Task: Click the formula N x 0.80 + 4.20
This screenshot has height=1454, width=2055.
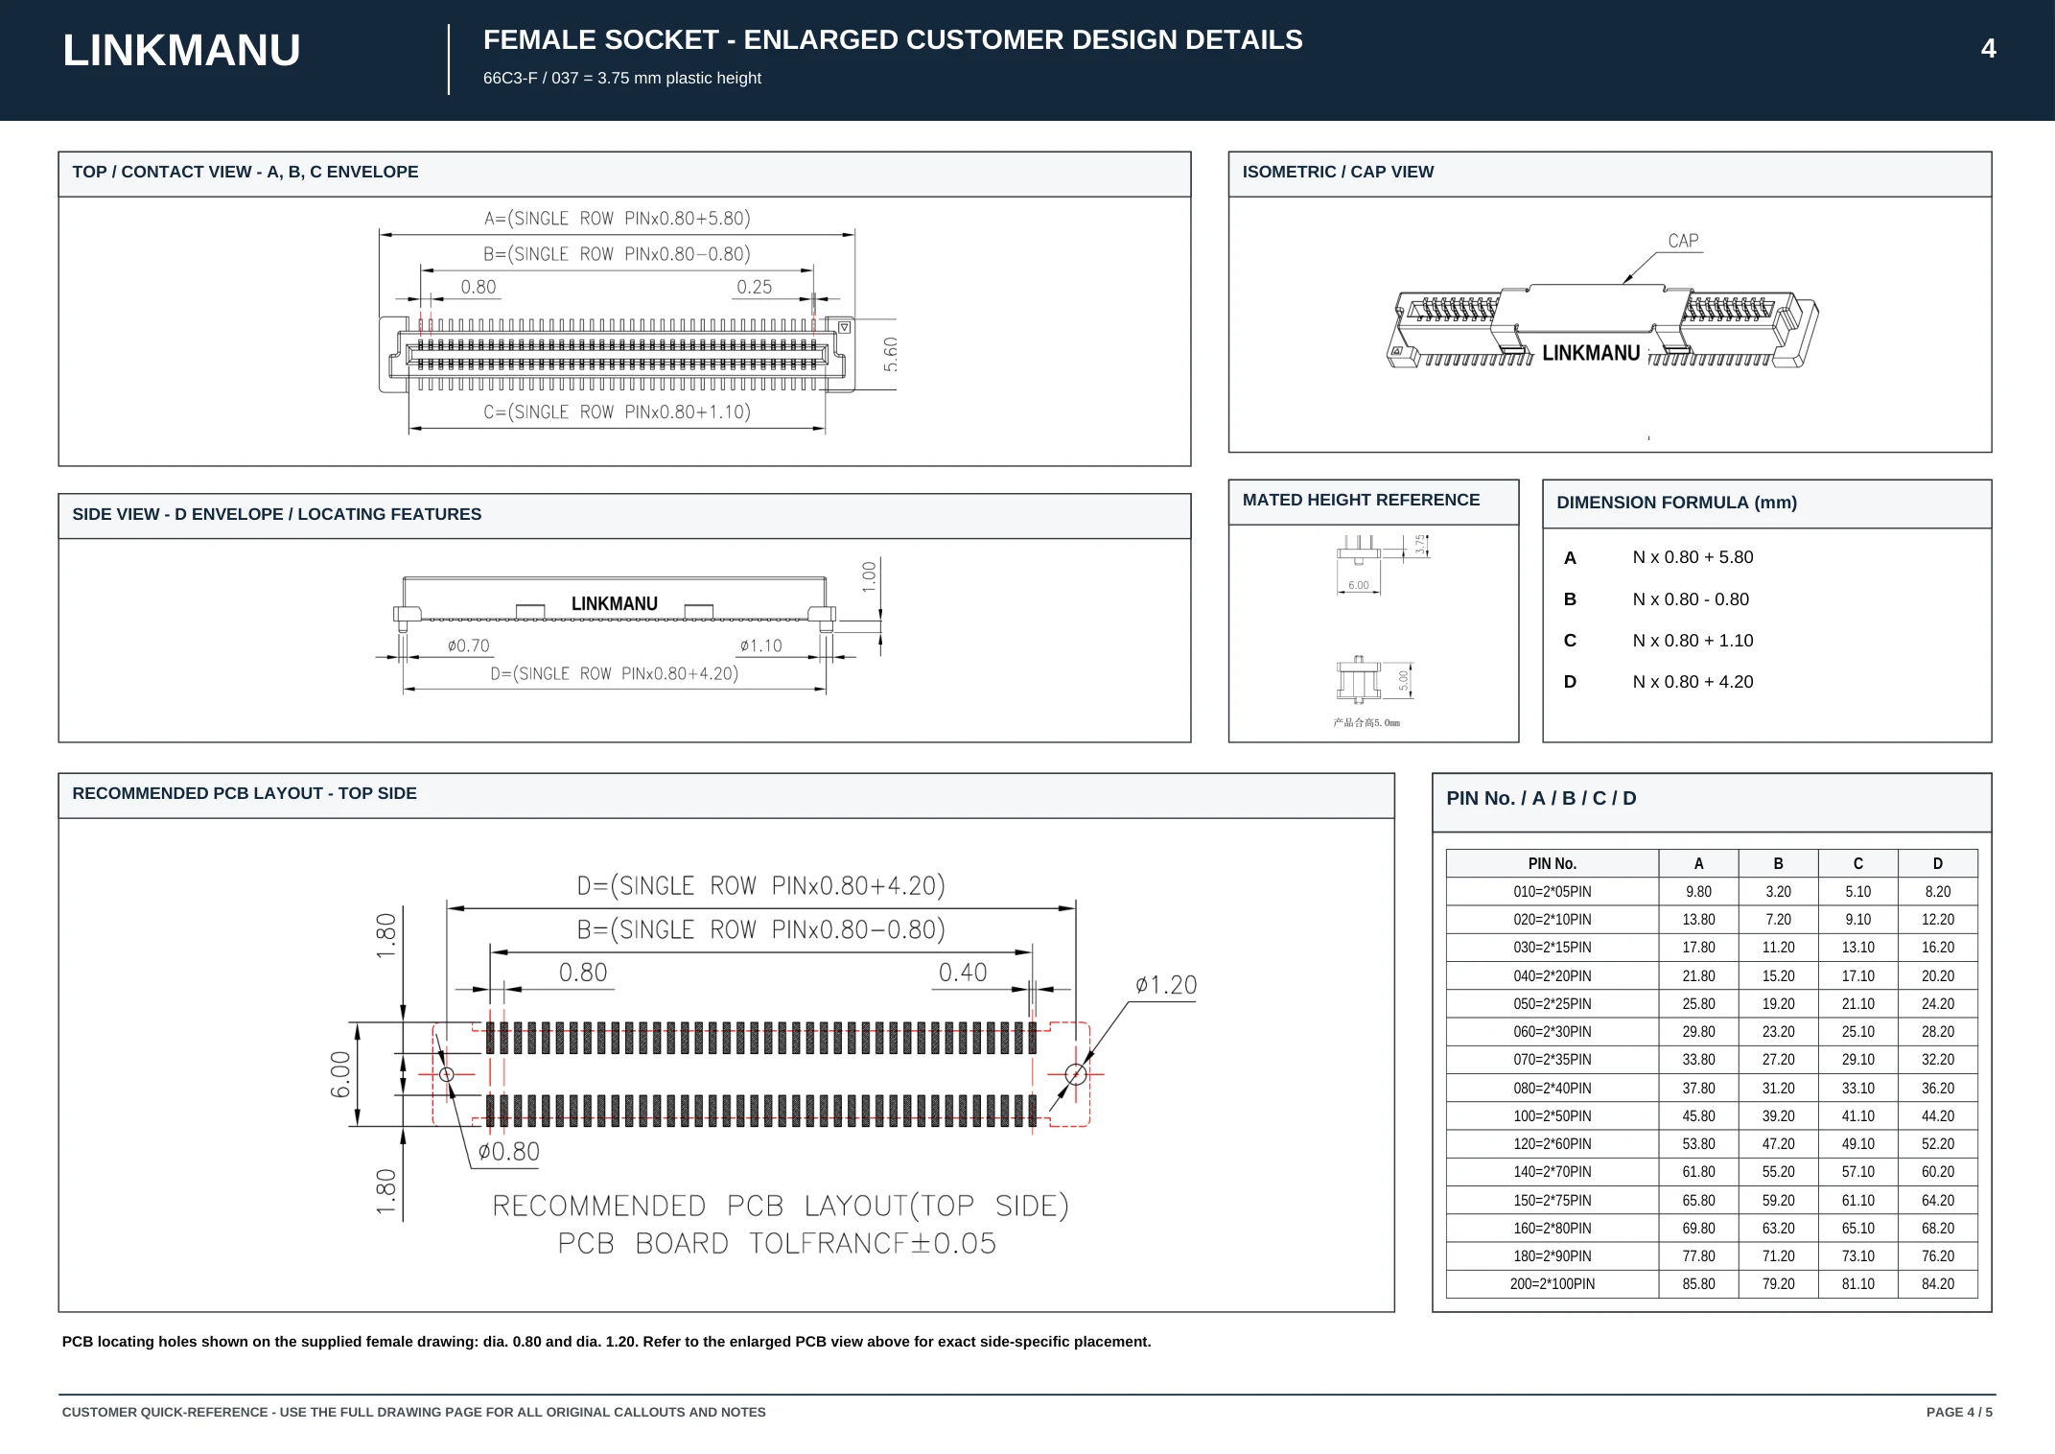Action: coord(1693,683)
